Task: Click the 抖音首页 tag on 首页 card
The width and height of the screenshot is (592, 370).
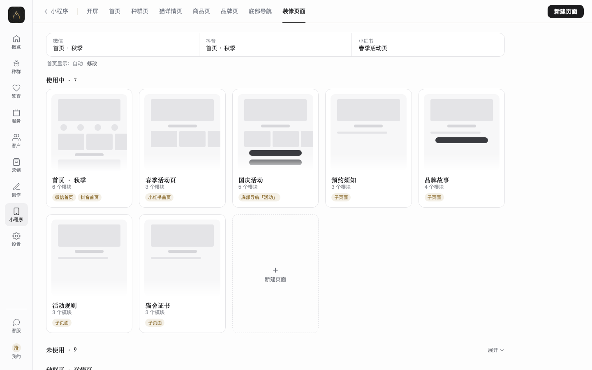Action: pos(90,197)
